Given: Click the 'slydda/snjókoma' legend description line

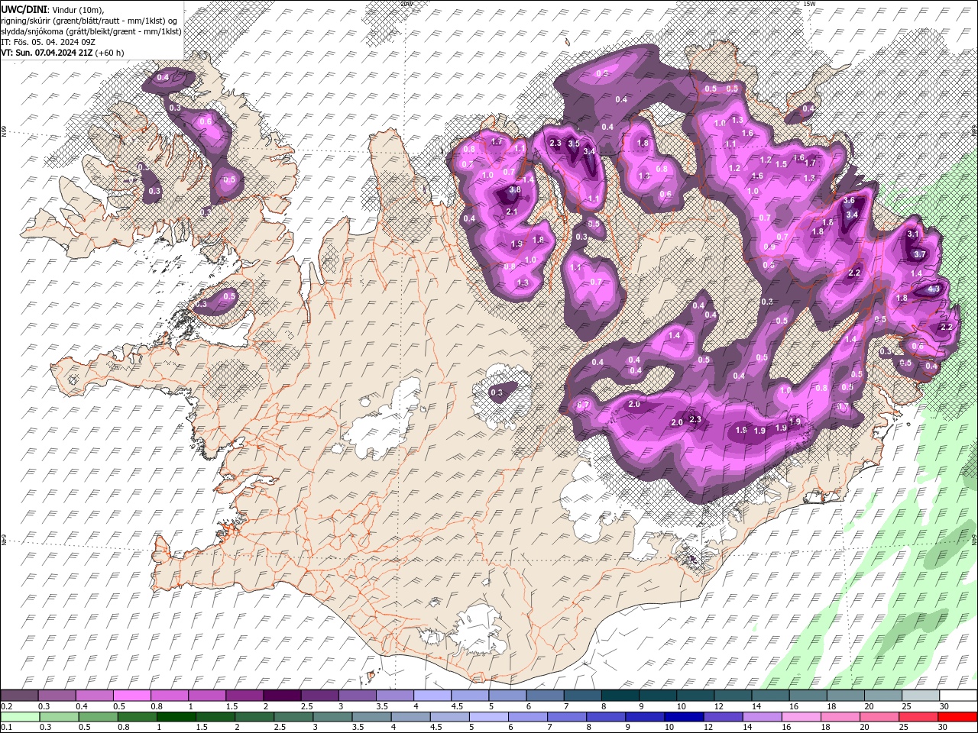Looking at the screenshot, I should 90,31.
